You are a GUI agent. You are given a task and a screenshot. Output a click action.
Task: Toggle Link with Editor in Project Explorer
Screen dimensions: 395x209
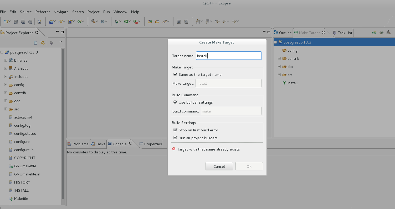(43, 43)
